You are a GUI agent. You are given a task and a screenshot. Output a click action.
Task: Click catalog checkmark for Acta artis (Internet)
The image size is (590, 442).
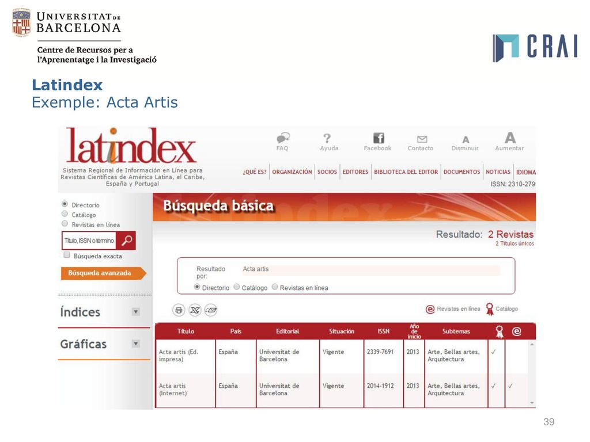(x=493, y=386)
